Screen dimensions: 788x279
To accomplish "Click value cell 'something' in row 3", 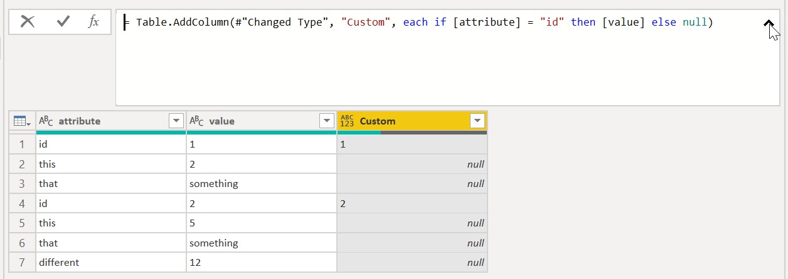I will click(x=262, y=184).
